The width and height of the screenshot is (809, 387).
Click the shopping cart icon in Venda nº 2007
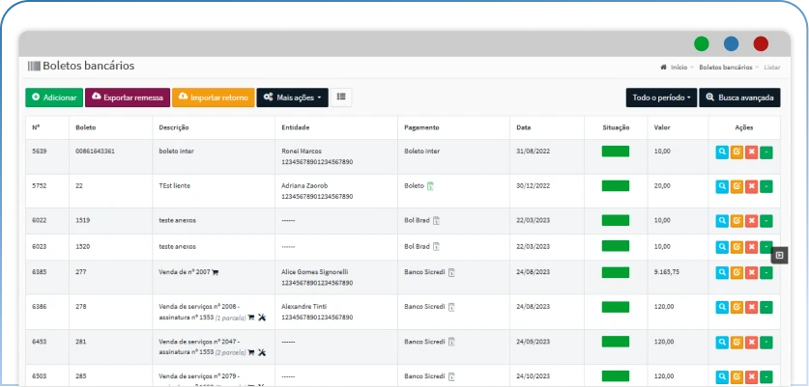point(216,273)
